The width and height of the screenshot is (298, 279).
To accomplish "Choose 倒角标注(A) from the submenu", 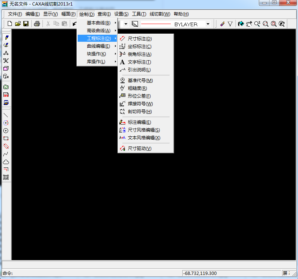I will (x=146, y=54).
